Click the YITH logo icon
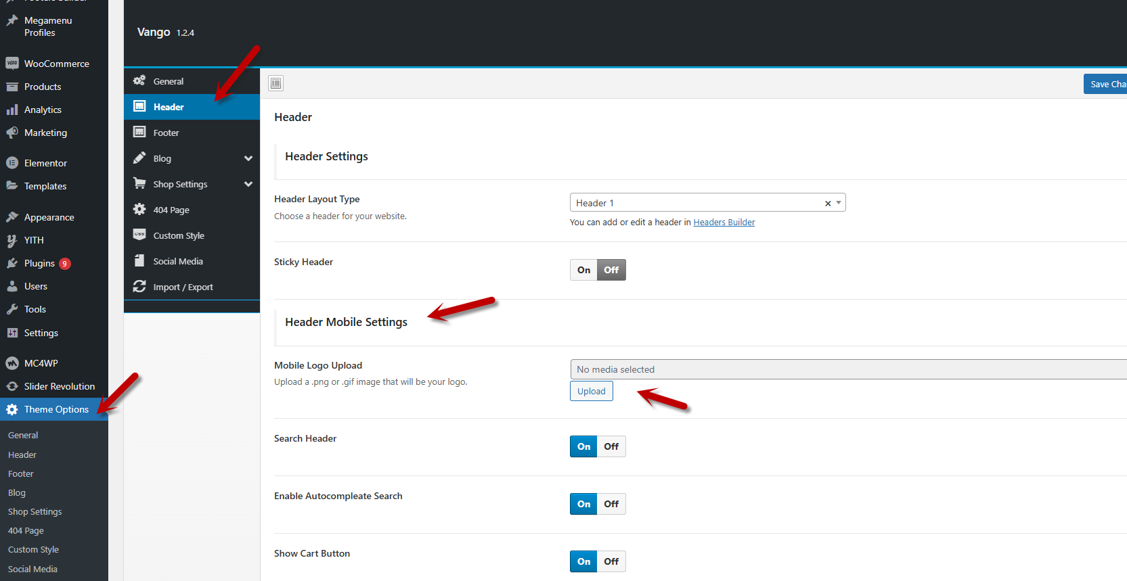Image resolution: width=1127 pixels, height=581 pixels. [x=12, y=240]
